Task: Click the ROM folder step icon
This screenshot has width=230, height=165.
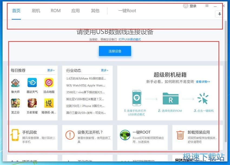Action: click(x=170, y=99)
